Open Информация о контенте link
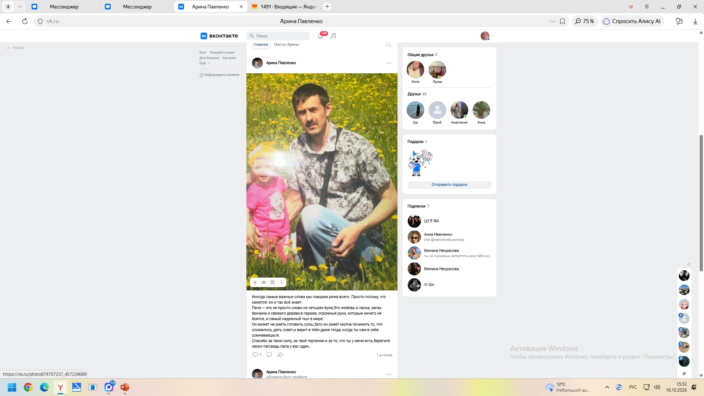Viewport: 704px width, 396px height. point(219,75)
